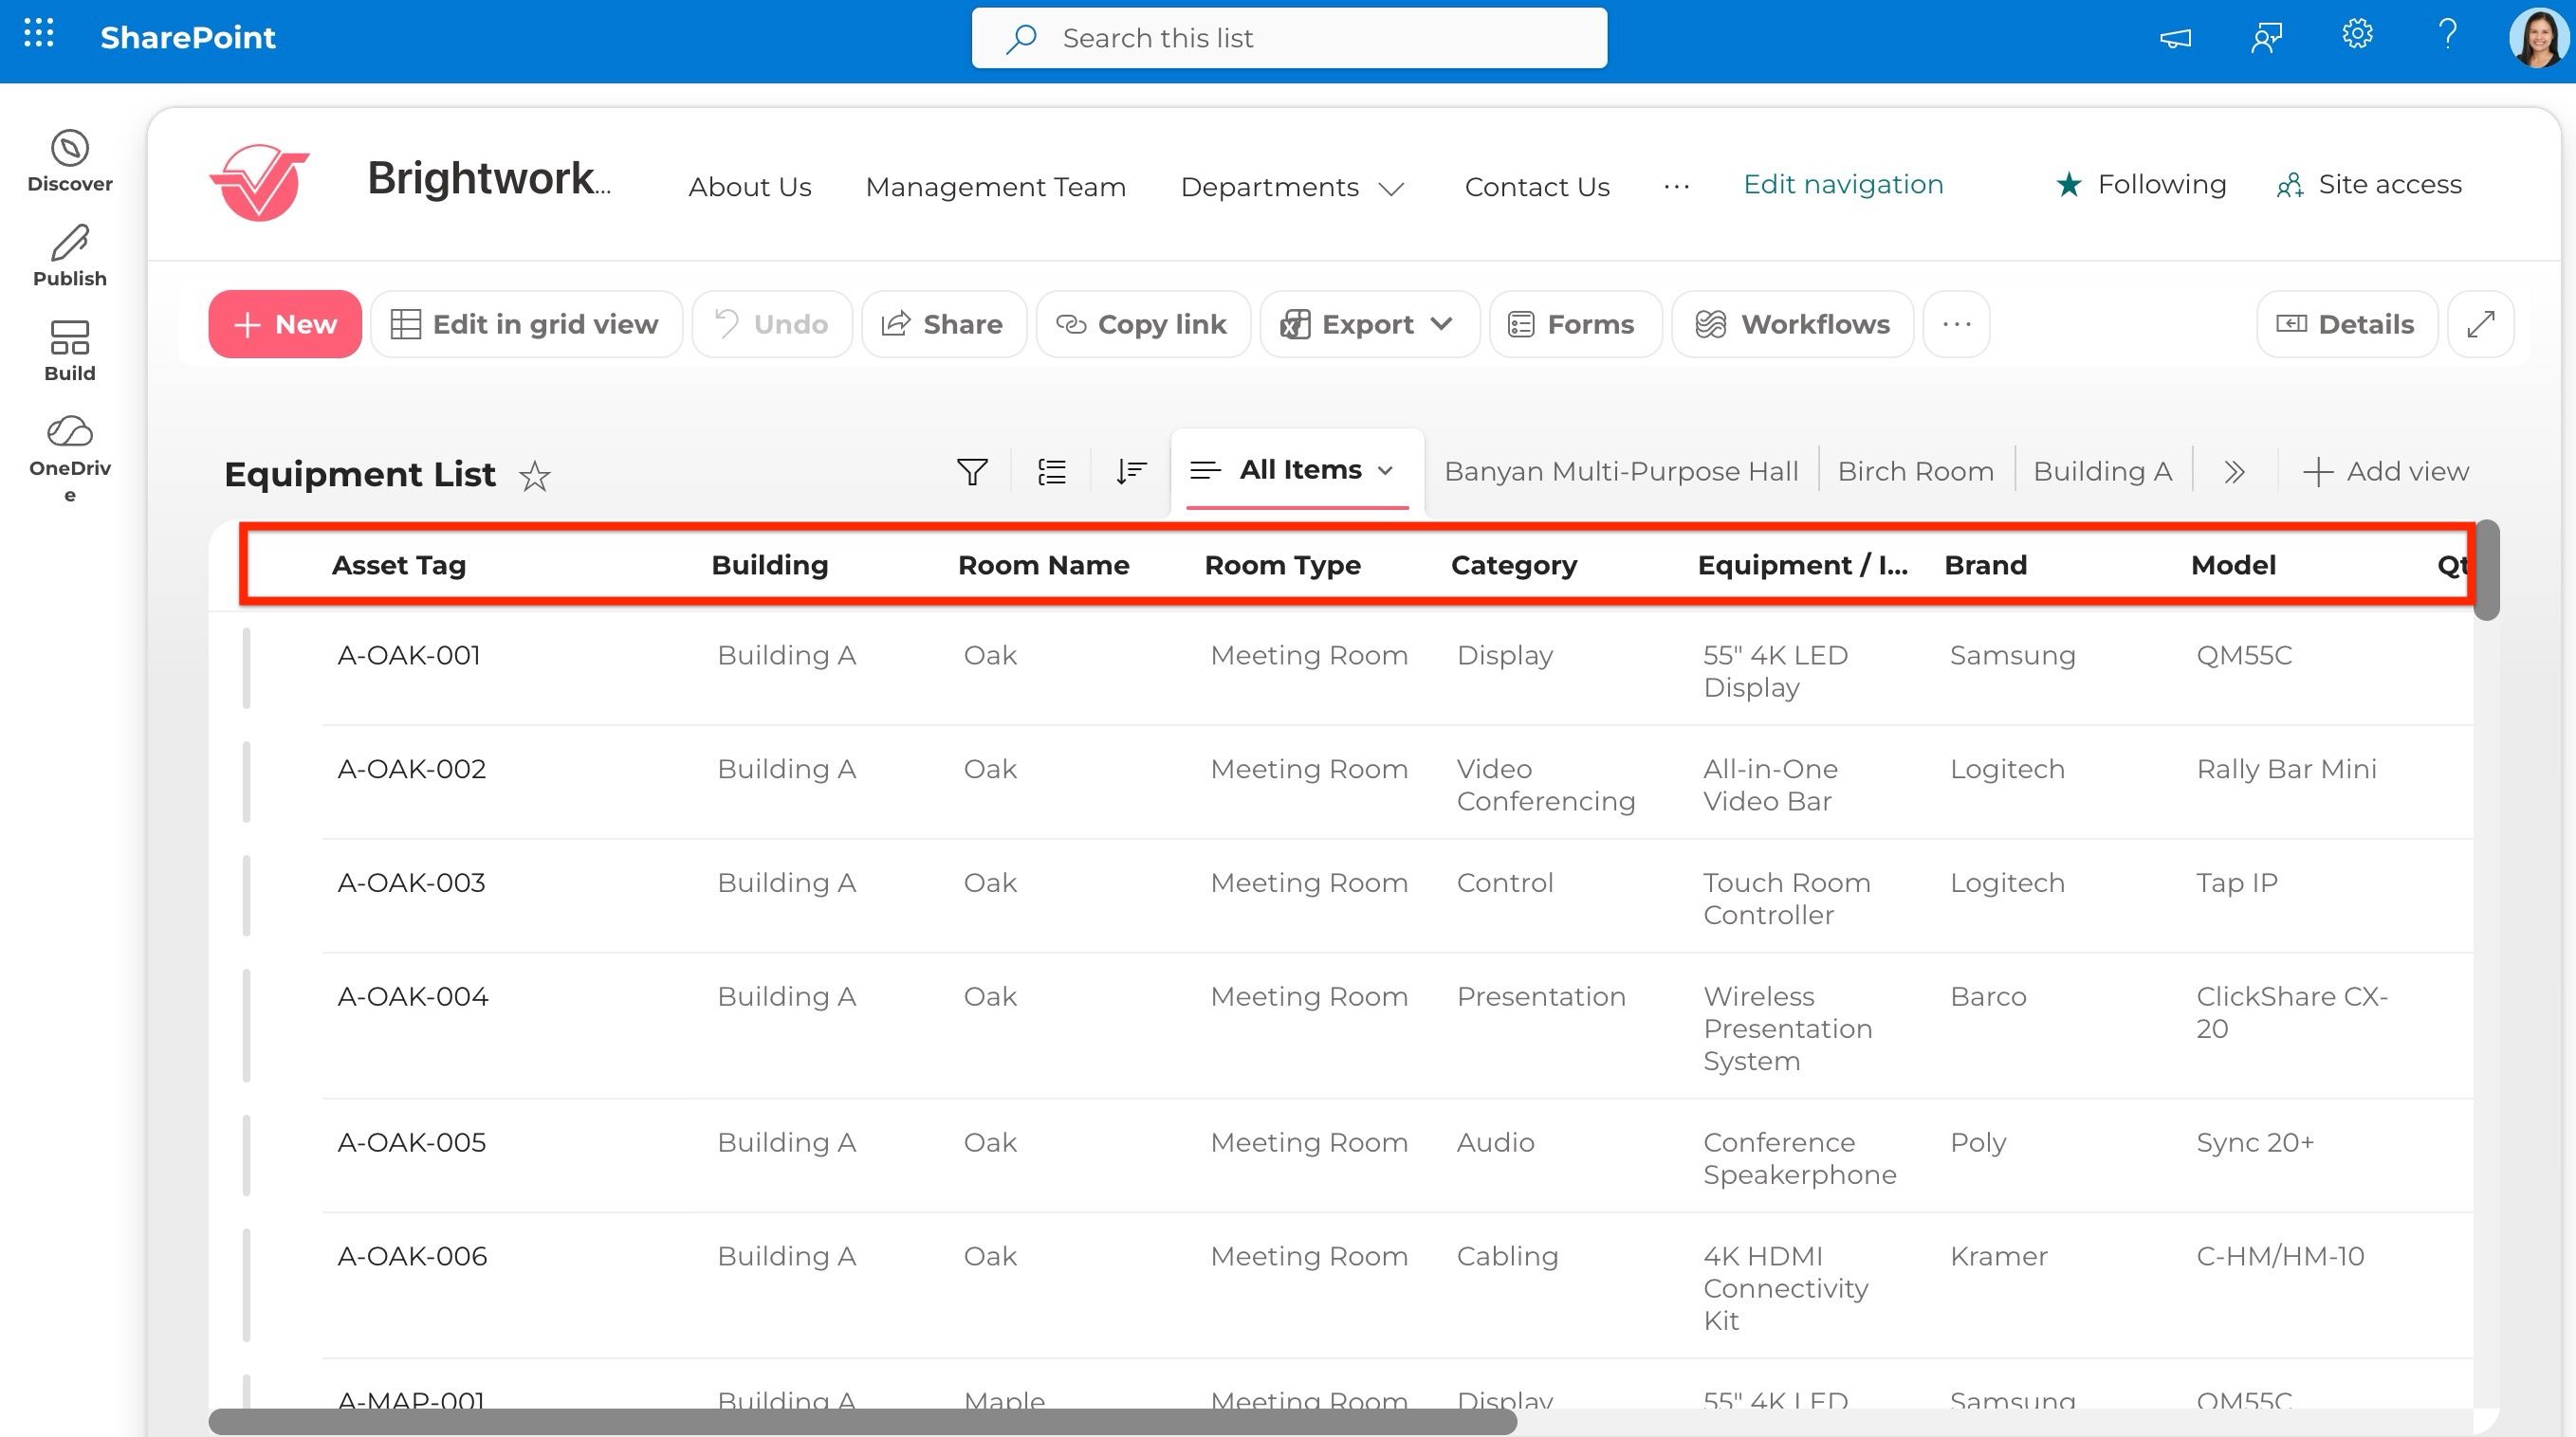Open more toolbar commands ellipsis

[1957, 324]
